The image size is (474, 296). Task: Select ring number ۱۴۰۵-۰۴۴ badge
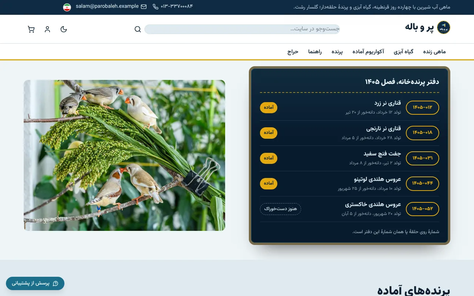pyautogui.click(x=423, y=184)
